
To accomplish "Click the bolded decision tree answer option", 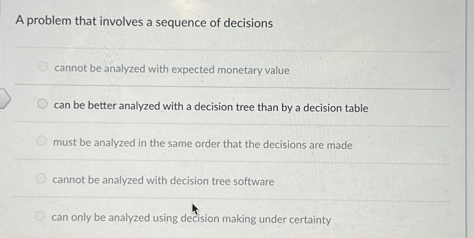I will [211, 108].
